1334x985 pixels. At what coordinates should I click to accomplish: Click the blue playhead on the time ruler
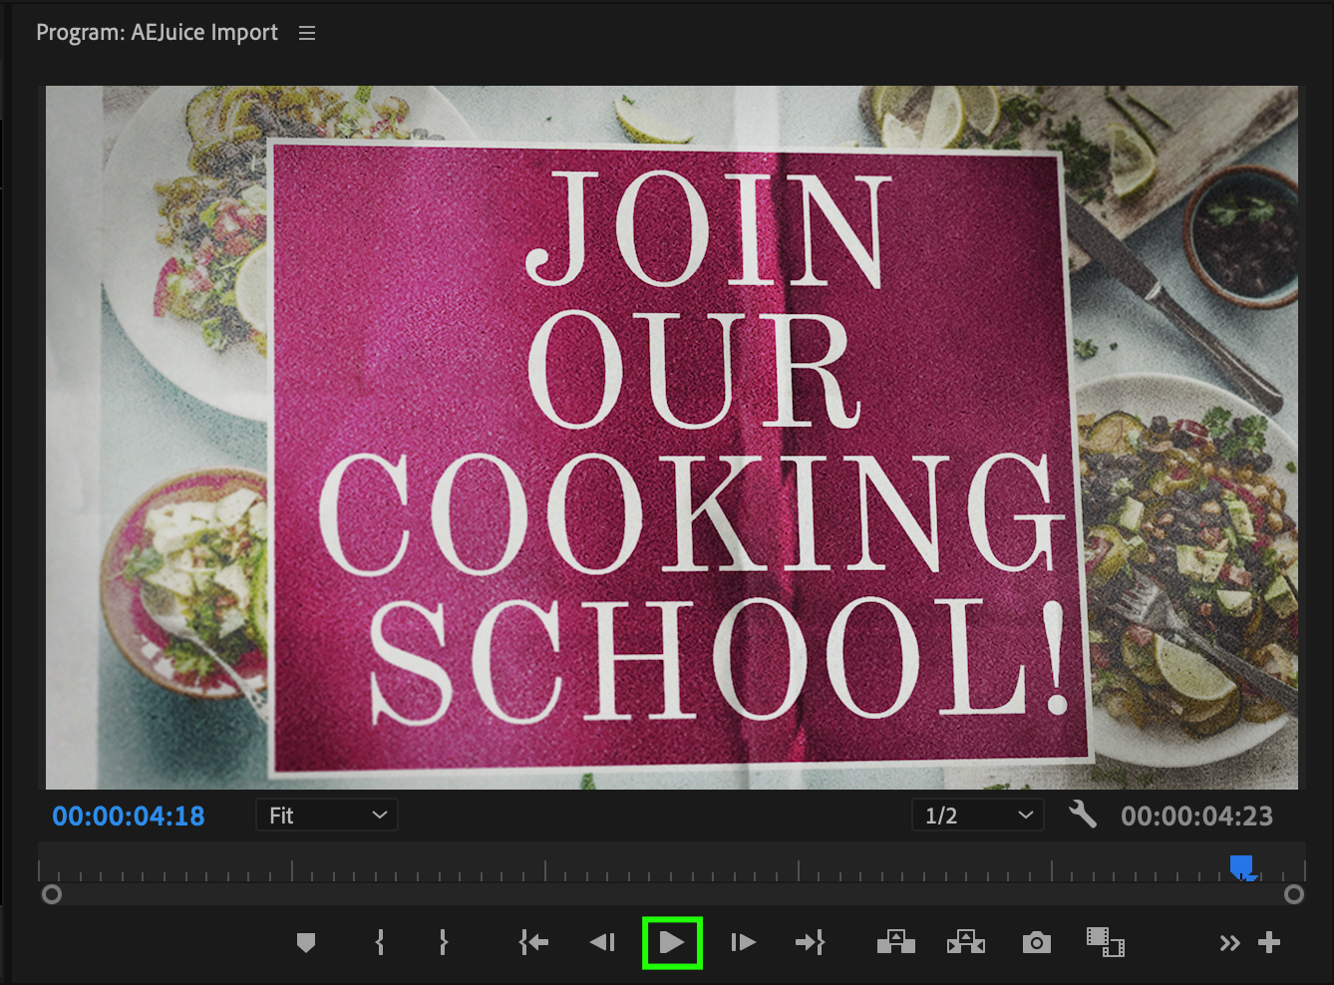pyautogui.click(x=1241, y=866)
